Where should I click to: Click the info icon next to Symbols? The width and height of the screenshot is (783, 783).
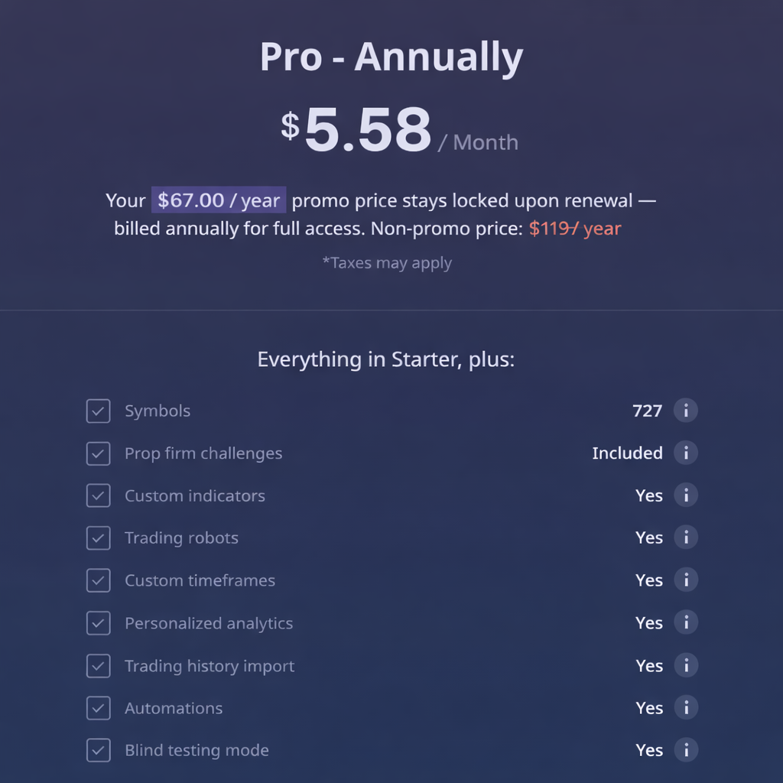tap(686, 411)
